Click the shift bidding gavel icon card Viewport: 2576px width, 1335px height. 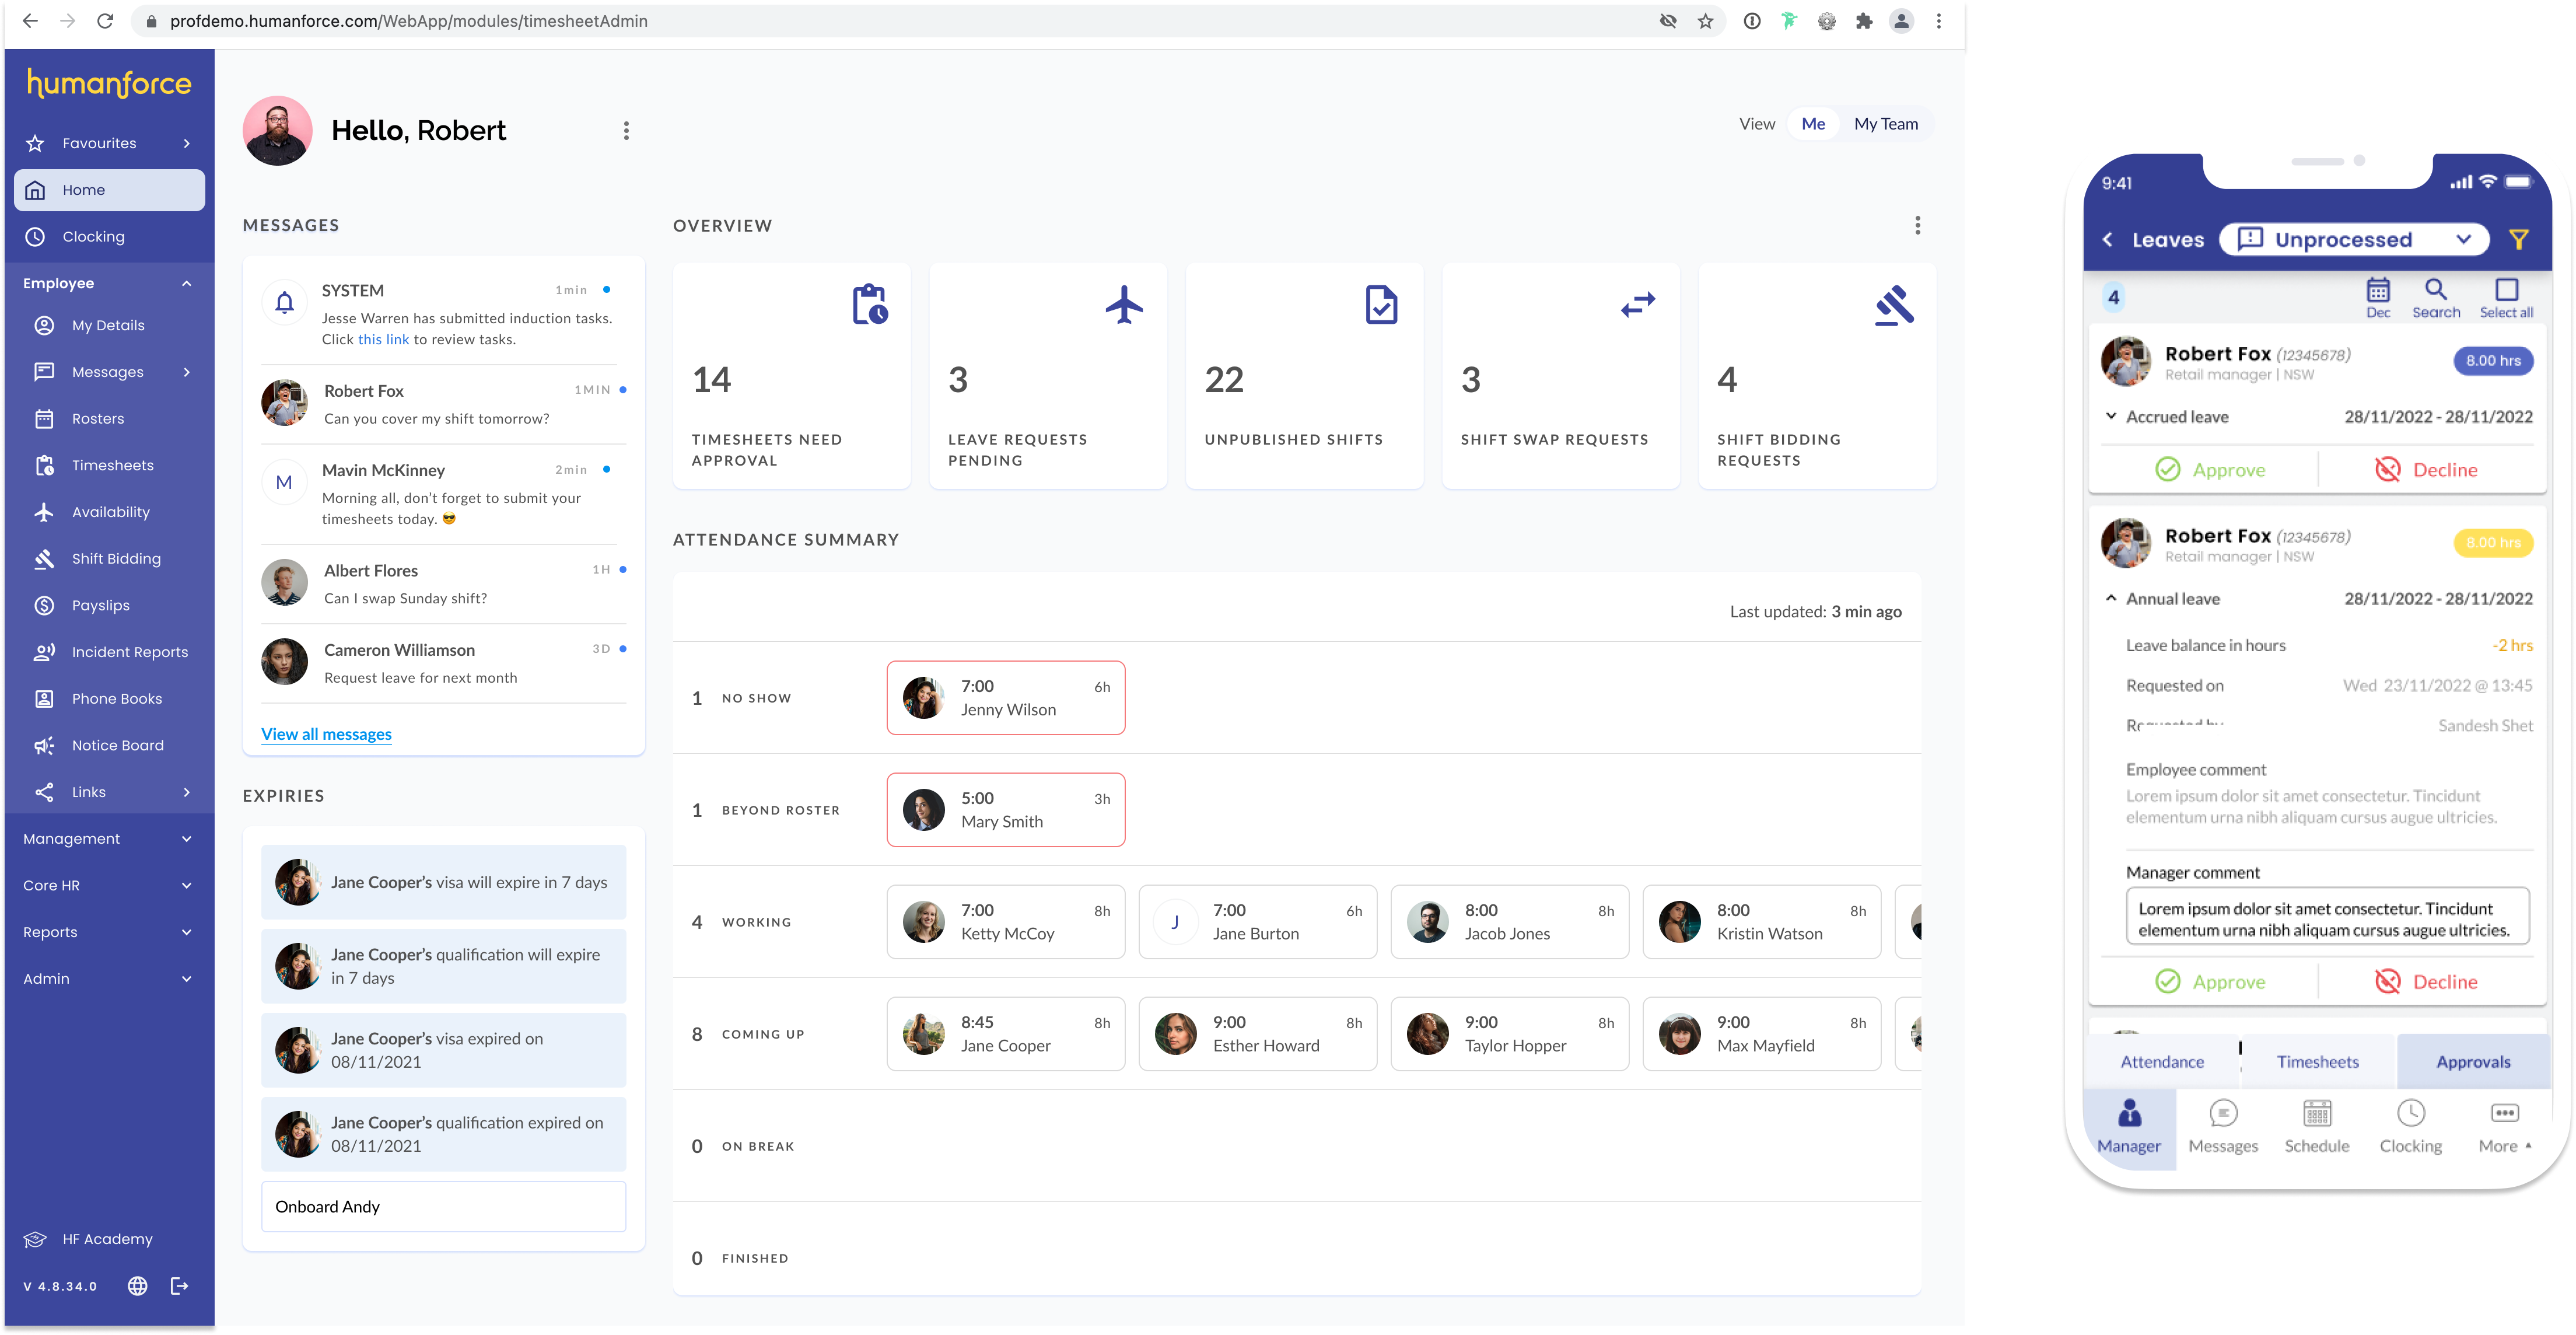[x=1894, y=305]
